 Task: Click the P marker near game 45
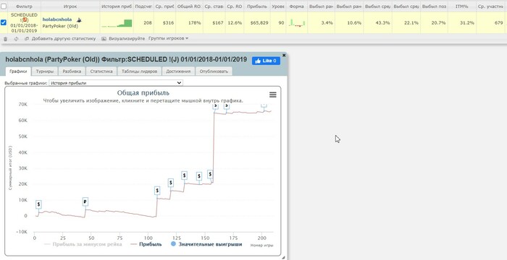tap(85, 202)
